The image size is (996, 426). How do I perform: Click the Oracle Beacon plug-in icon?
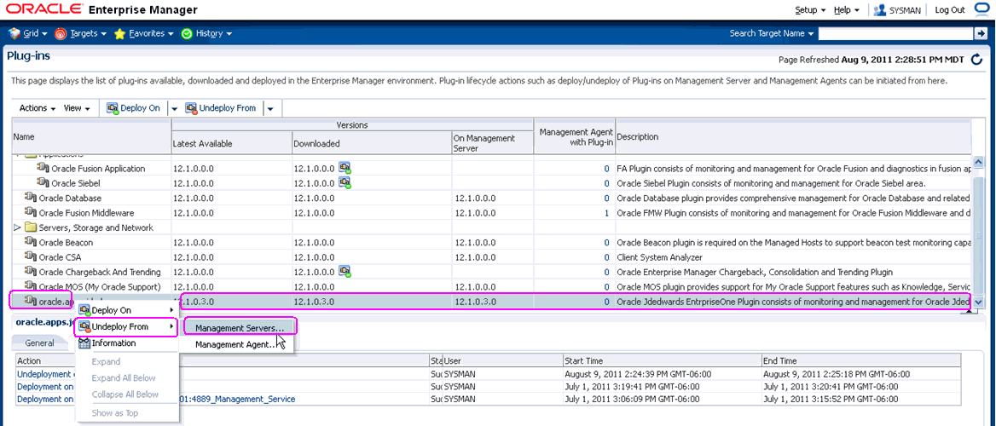pyautogui.click(x=31, y=242)
